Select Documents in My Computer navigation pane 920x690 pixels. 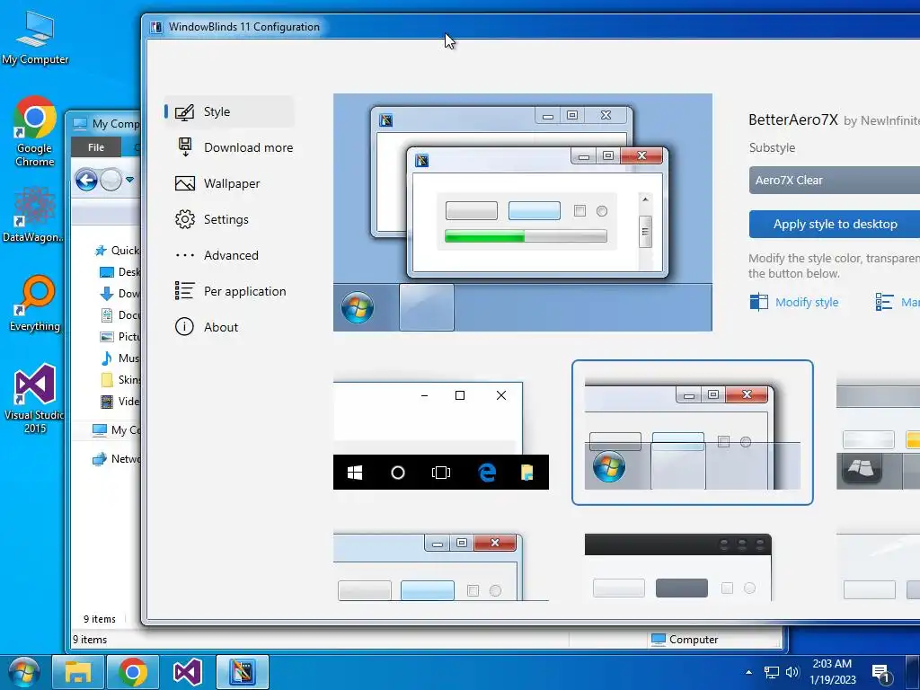pyautogui.click(x=120, y=315)
